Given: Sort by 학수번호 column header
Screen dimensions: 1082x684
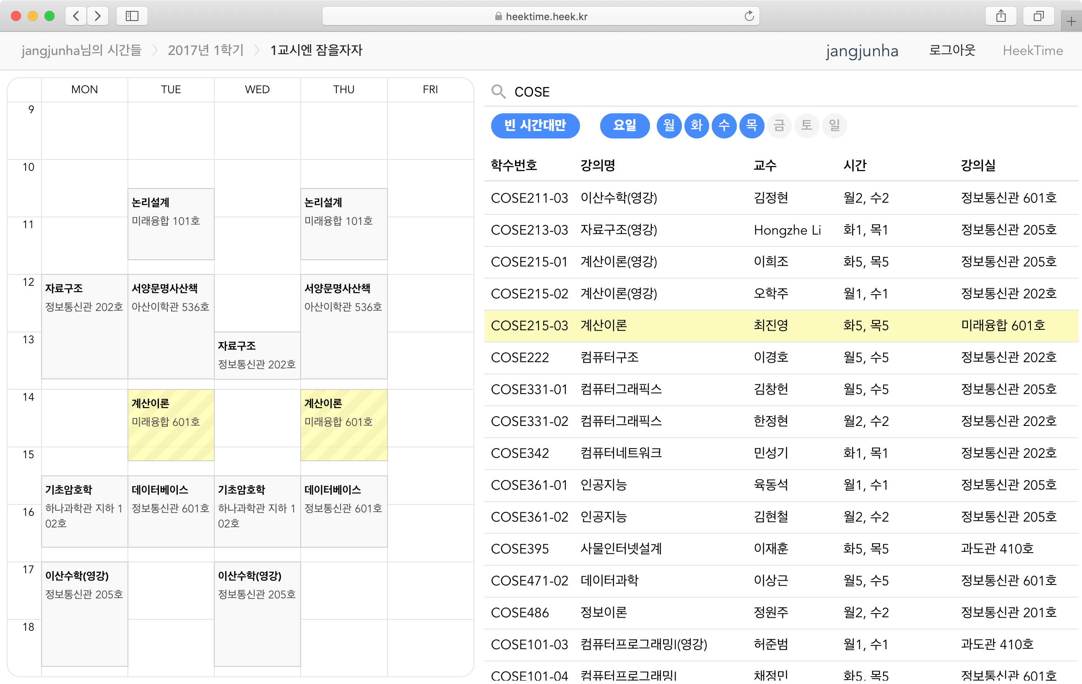Looking at the screenshot, I should point(514,165).
